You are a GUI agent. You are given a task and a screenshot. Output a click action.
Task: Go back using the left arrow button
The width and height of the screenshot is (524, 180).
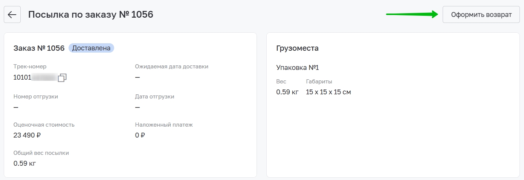point(12,15)
